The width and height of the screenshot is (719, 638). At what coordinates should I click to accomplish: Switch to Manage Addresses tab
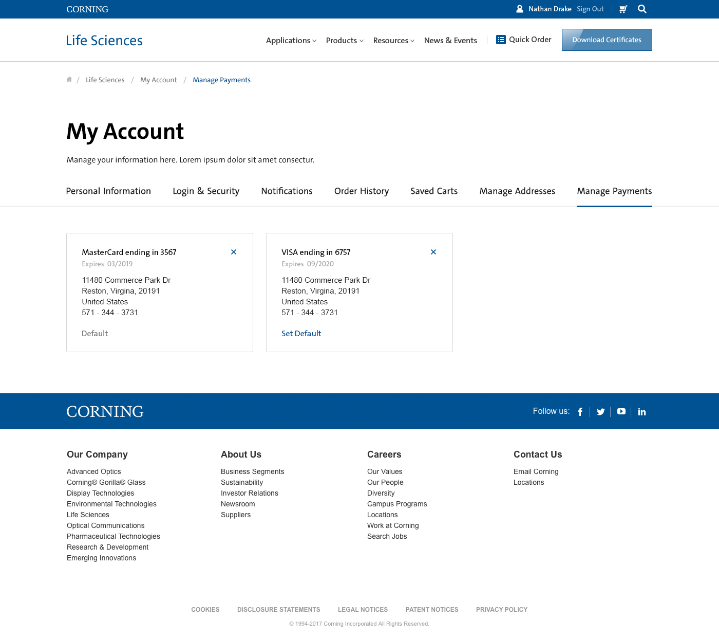[517, 191]
